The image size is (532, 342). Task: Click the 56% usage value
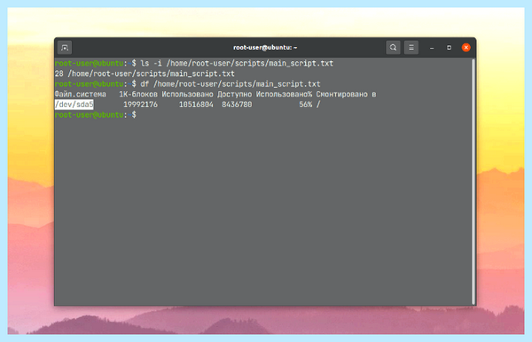pyautogui.click(x=305, y=105)
